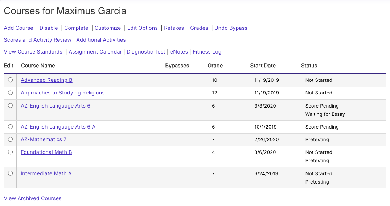Open the Grades link
The image size is (390, 206).
199,28
